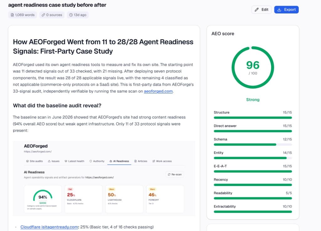Click the refresh icon in Re-scan
This screenshot has width=321, height=231.
(x=169, y=174)
